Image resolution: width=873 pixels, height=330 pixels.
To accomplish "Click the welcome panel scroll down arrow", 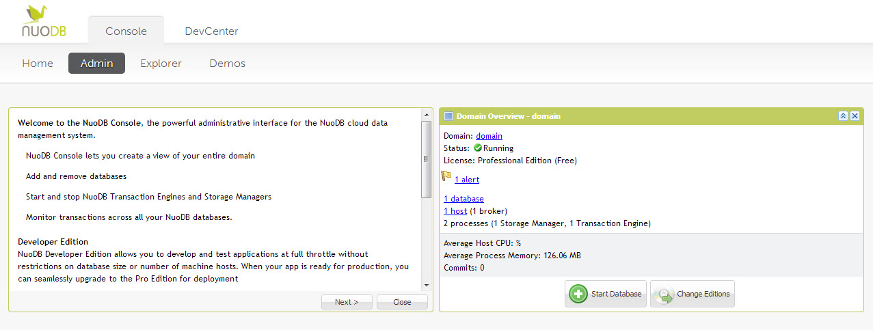I will coord(427,285).
